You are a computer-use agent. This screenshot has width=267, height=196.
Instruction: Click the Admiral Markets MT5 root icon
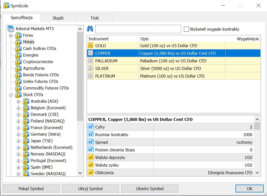pos(11,29)
